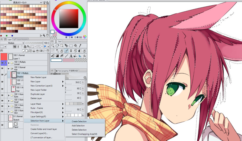Select the Sketch layer thumbnail
Viewport: 242px width, 141px height.
[x=10, y=118]
